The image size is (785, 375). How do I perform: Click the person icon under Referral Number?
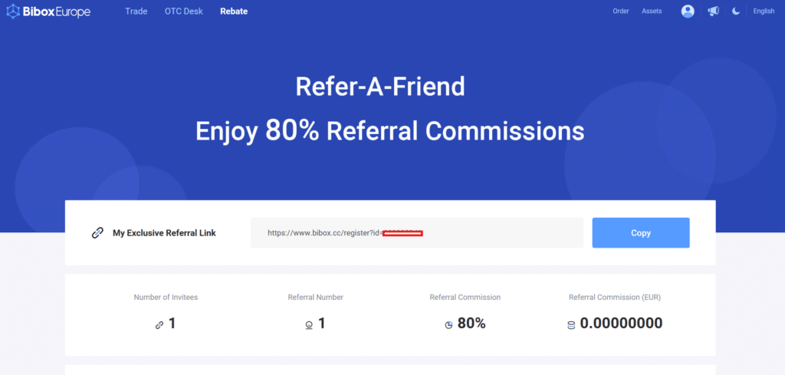pyautogui.click(x=308, y=324)
